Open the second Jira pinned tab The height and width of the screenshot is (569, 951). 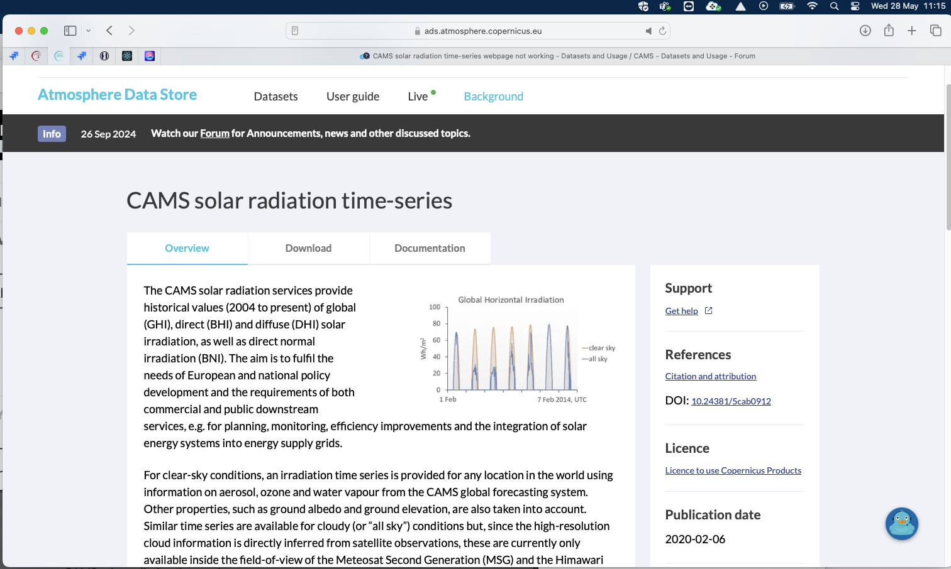[82, 56]
